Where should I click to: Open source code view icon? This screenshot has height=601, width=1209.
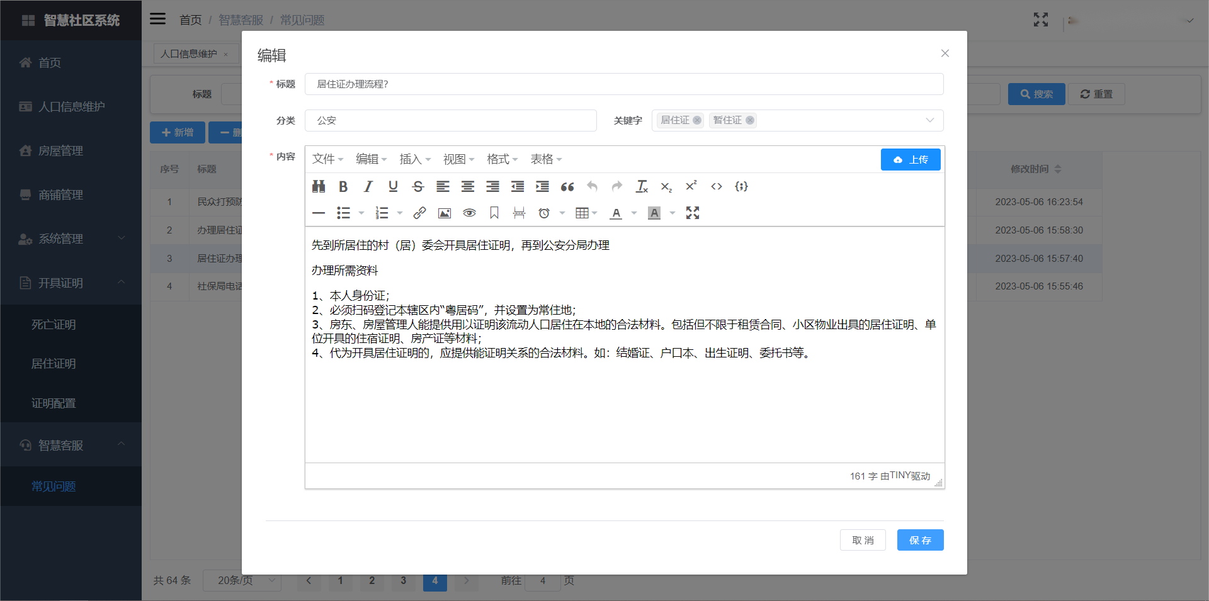pyautogui.click(x=717, y=186)
